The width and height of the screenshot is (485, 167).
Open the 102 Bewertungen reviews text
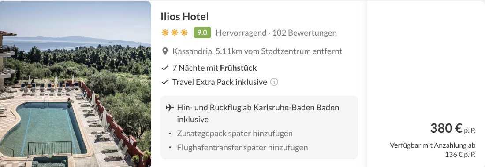coord(304,33)
